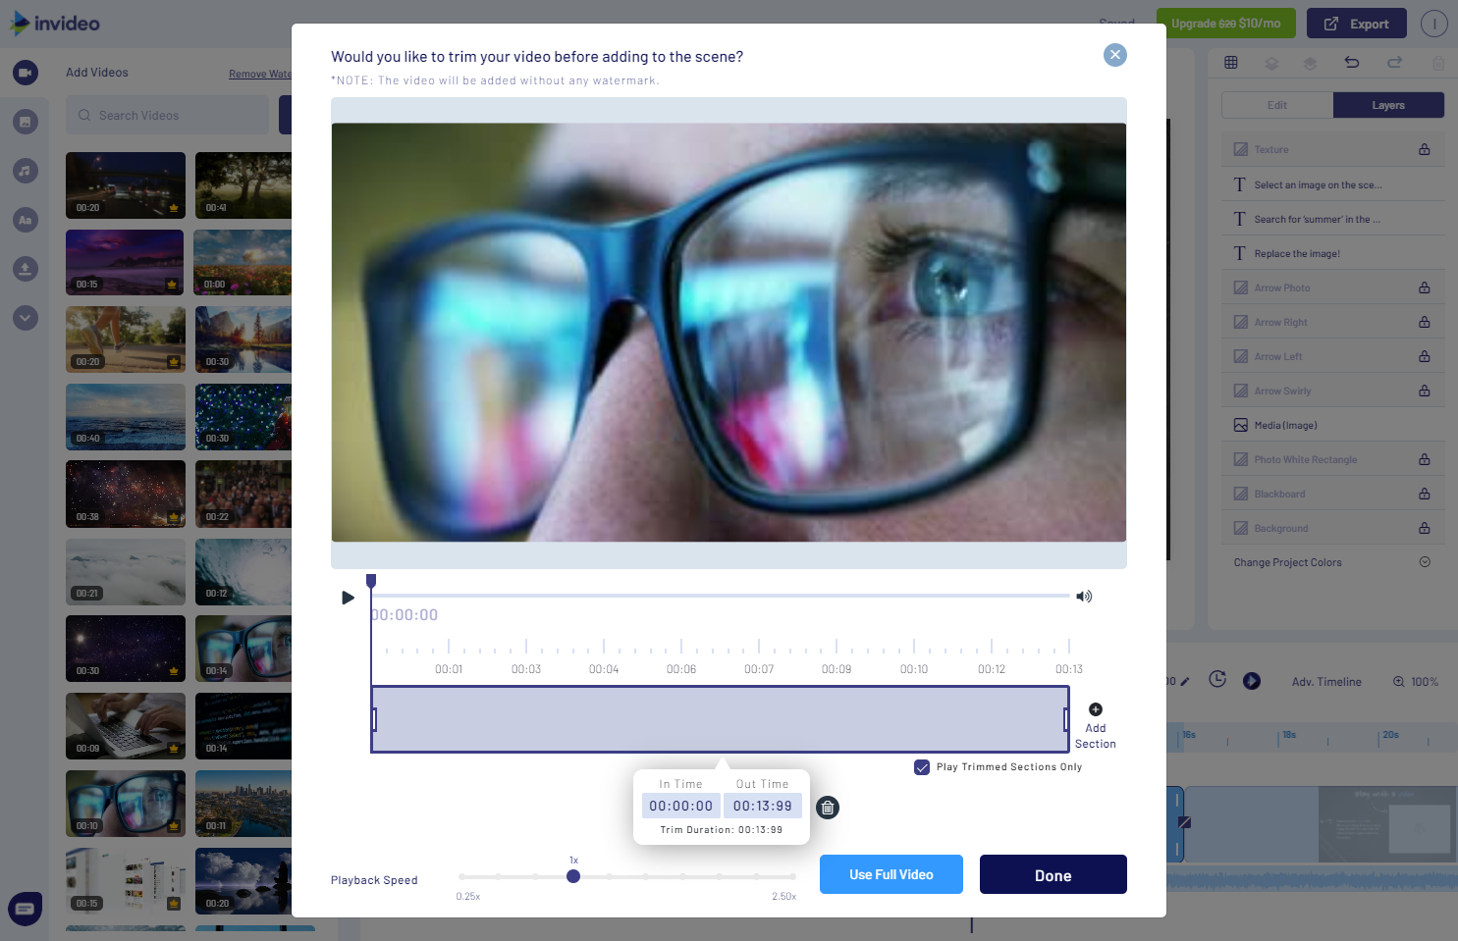Click the redo arrow icon
The width and height of the screenshot is (1458, 941).
click(1394, 63)
